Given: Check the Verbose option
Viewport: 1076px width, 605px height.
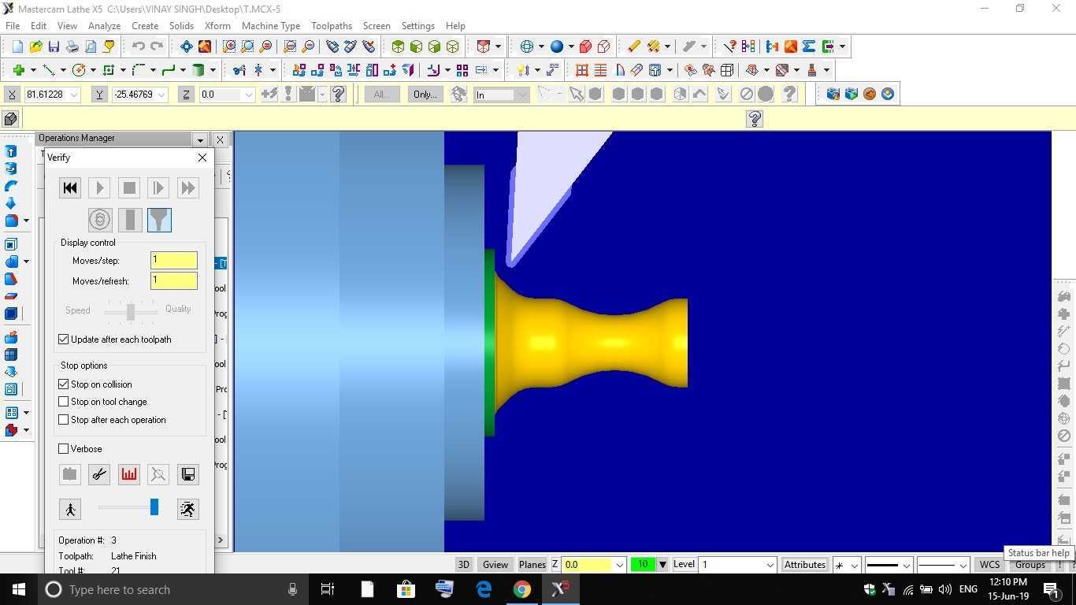Looking at the screenshot, I should pos(64,449).
